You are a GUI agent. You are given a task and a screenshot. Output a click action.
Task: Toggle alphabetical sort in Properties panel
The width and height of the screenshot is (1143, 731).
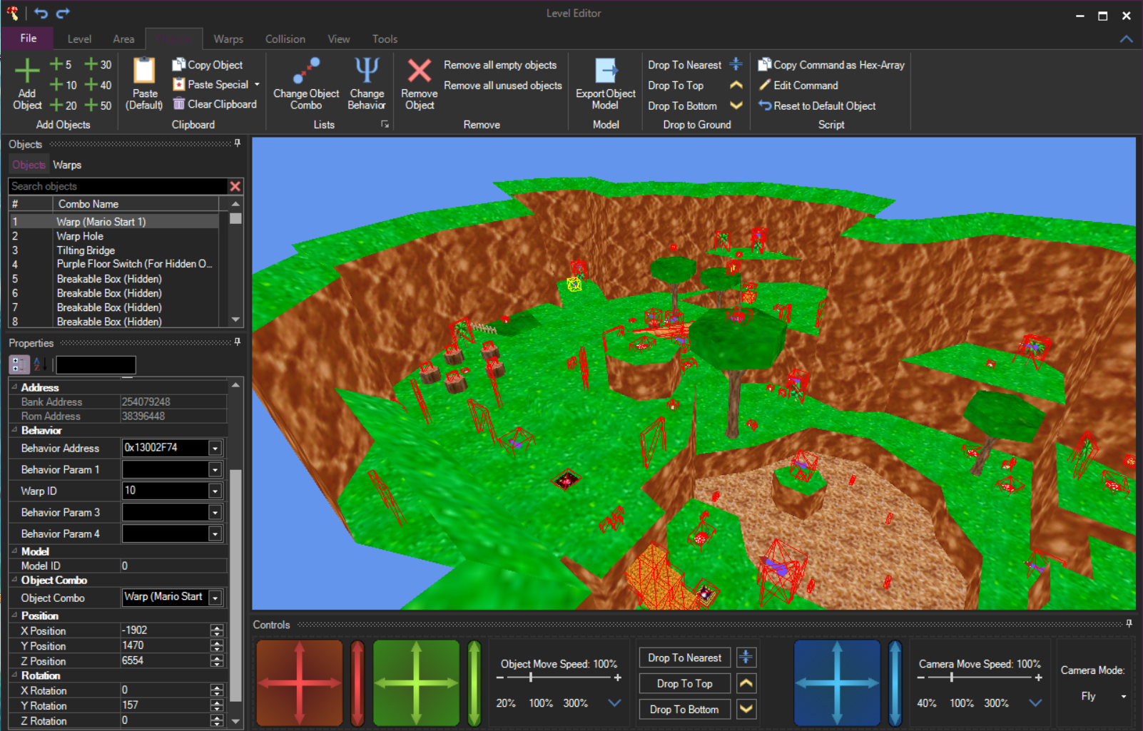pyautogui.click(x=41, y=364)
